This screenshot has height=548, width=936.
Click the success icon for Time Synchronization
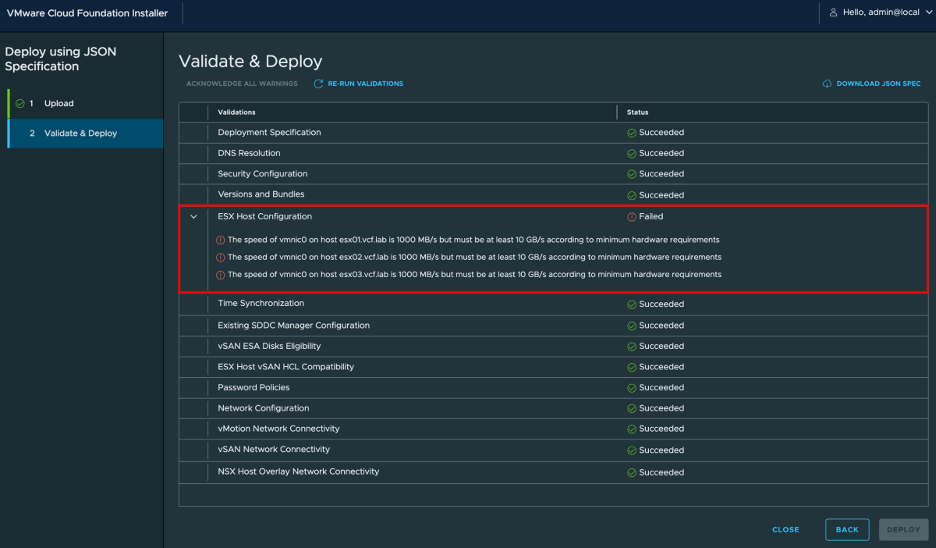[632, 304]
